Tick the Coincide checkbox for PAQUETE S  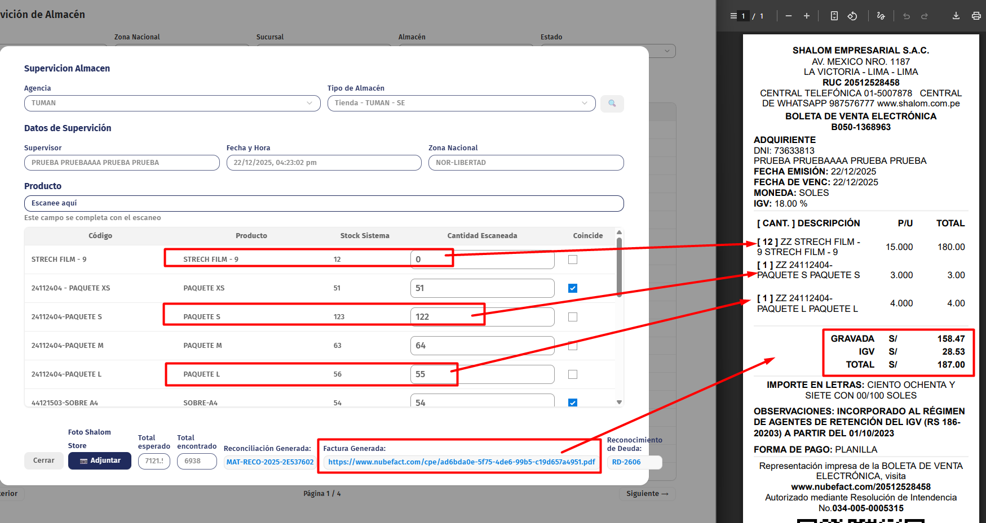(x=573, y=317)
